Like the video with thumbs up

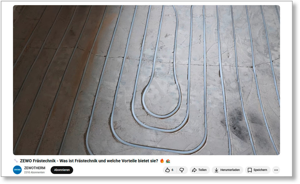coord(168,170)
